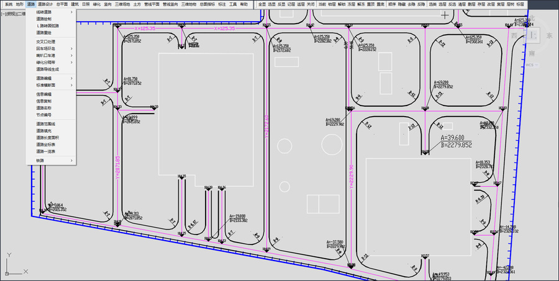
Task: Click the 删层 delete layer toolbar button
Action: (471, 4)
